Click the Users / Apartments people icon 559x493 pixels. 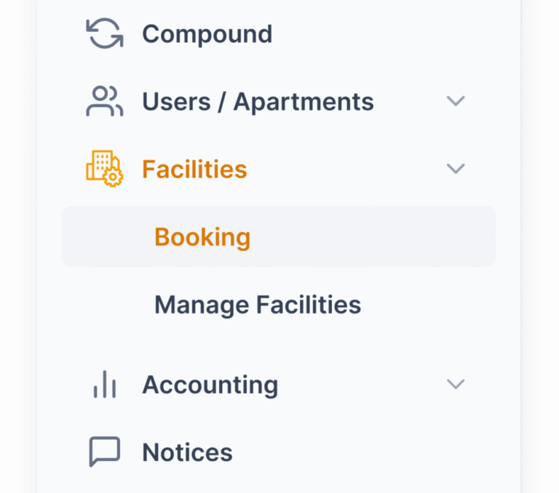point(104,102)
